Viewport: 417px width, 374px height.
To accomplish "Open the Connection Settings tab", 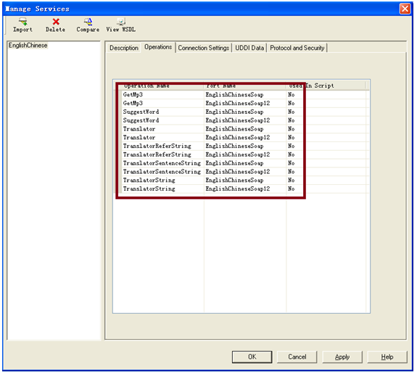I will 204,48.
